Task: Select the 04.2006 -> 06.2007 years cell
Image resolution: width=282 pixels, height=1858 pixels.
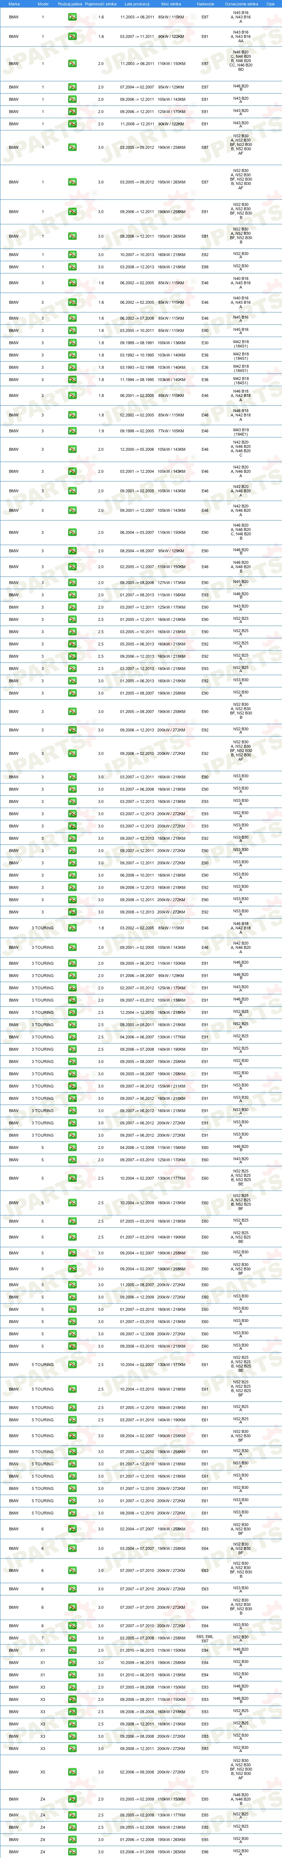Action: (x=137, y=1037)
